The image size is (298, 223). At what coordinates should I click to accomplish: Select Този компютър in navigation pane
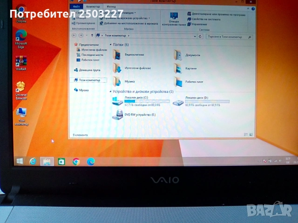88,80
